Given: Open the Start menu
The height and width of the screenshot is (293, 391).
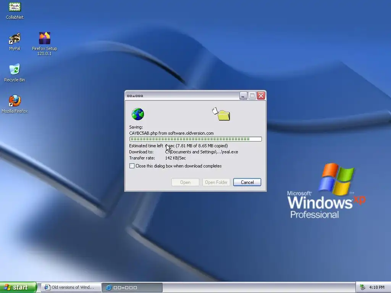Looking at the screenshot, I should pyautogui.click(x=18, y=287).
